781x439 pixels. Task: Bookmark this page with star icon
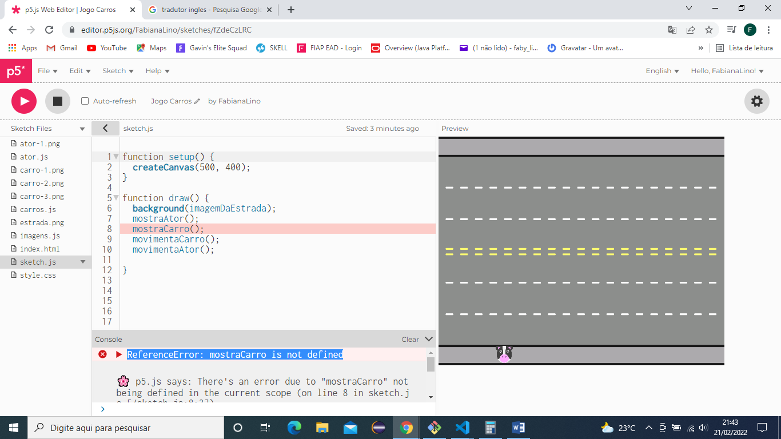709,30
